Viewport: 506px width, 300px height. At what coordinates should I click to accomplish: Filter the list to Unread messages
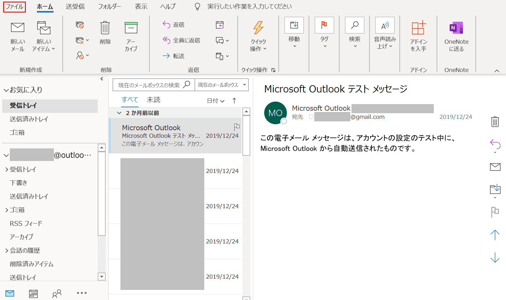click(154, 100)
